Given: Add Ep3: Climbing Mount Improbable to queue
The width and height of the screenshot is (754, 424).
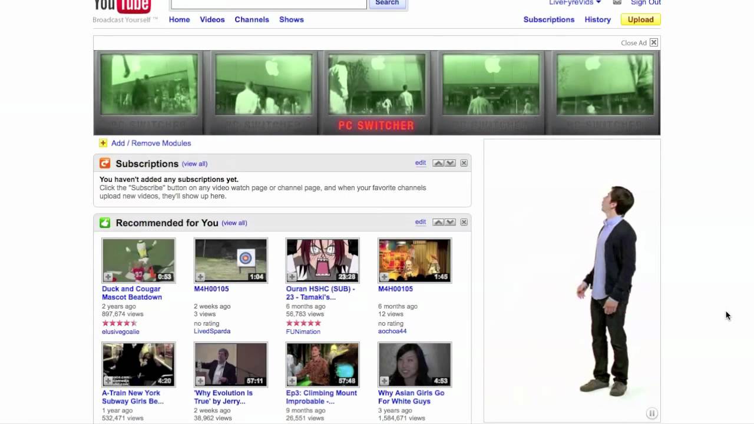Looking at the screenshot, I should click(x=292, y=381).
